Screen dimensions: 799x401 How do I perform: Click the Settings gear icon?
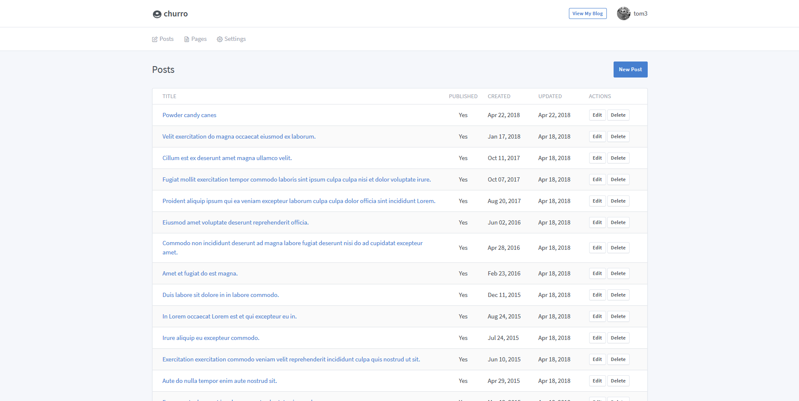[x=220, y=39]
